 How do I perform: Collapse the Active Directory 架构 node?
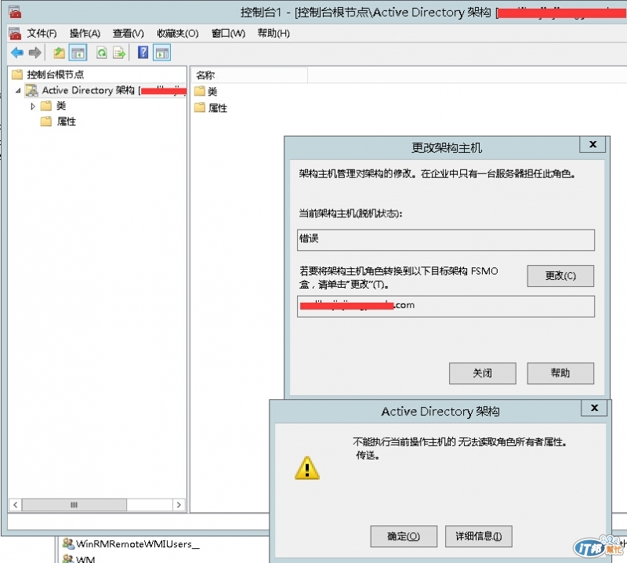(18, 91)
